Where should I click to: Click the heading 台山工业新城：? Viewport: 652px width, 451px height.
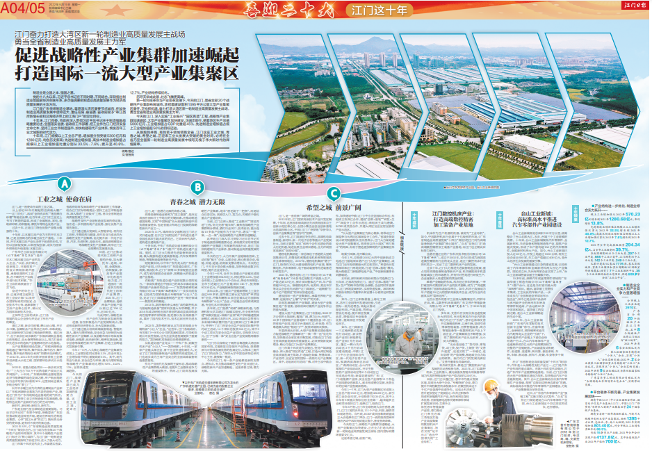[x=537, y=213]
